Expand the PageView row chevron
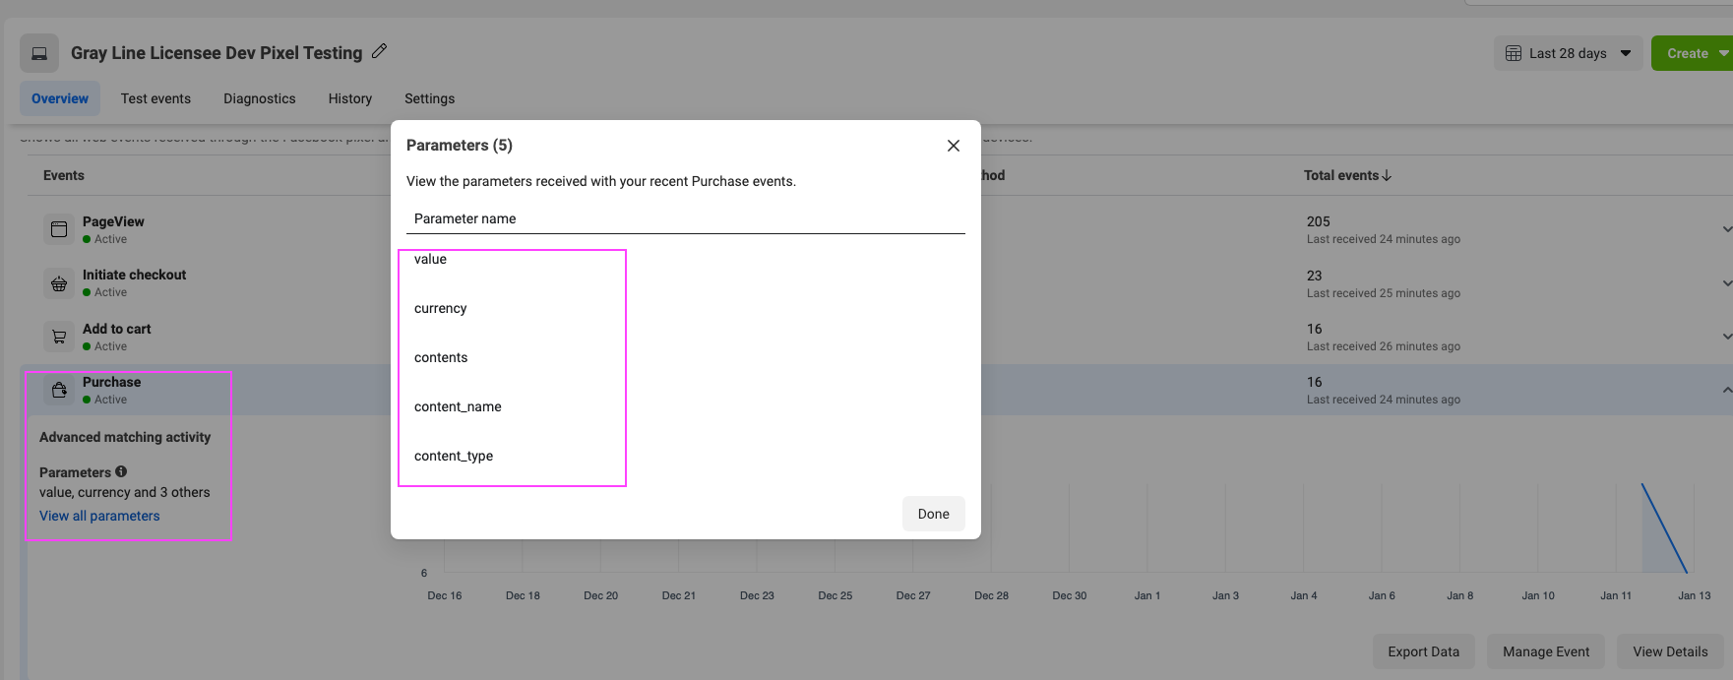Viewport: 1733px width, 680px height. [1726, 229]
